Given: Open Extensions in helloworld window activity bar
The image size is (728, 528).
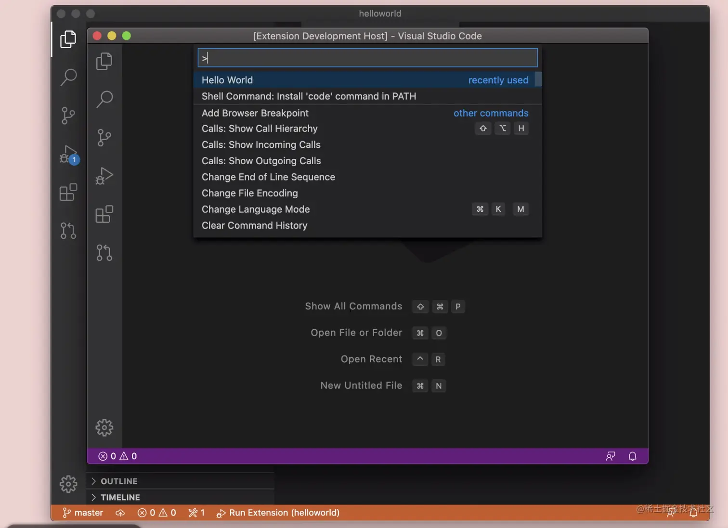Looking at the screenshot, I should click(68, 192).
